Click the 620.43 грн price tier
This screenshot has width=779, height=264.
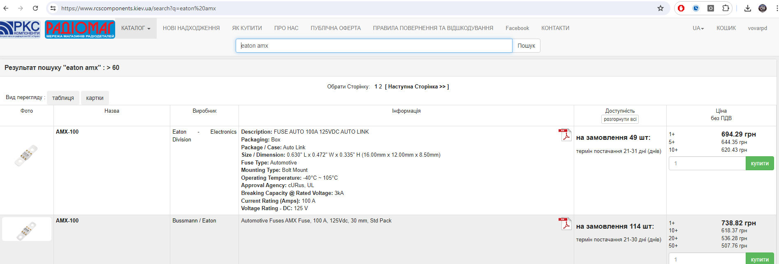(x=734, y=150)
